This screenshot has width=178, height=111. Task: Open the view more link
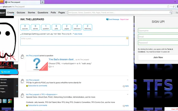point(78,34)
